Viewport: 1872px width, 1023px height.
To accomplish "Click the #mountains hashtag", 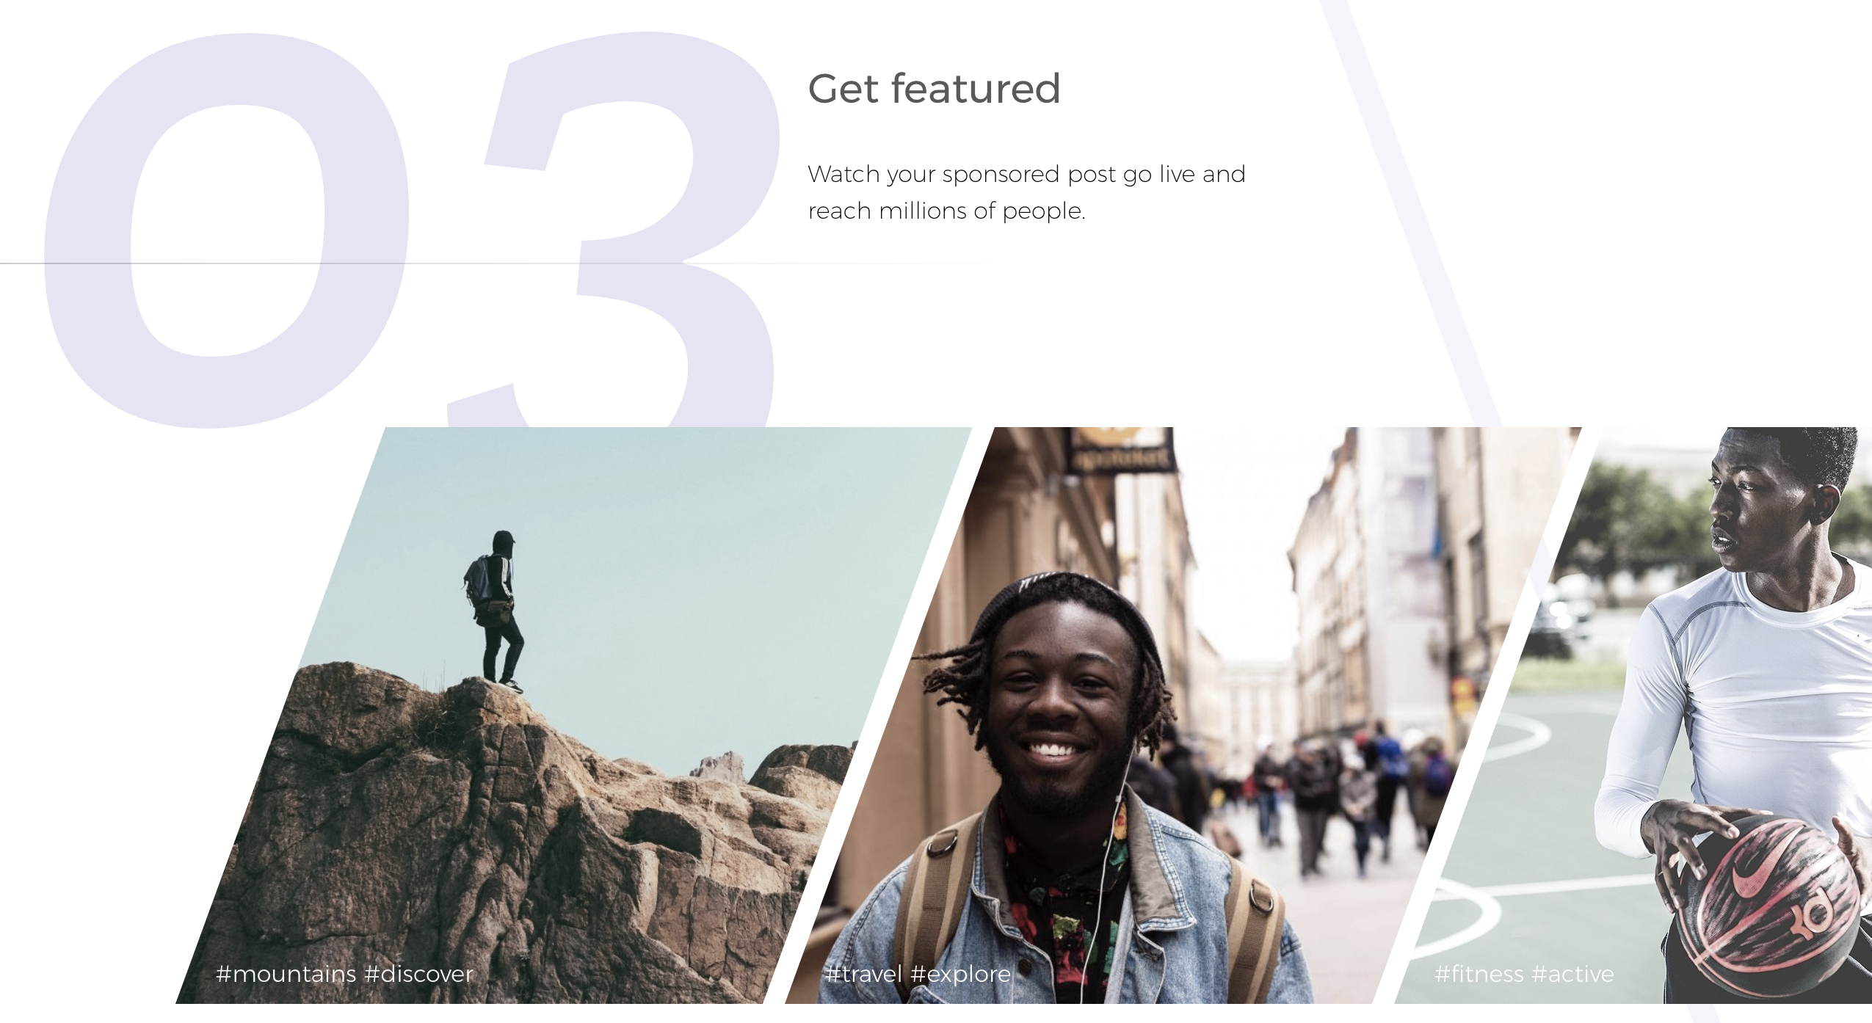I will point(286,974).
